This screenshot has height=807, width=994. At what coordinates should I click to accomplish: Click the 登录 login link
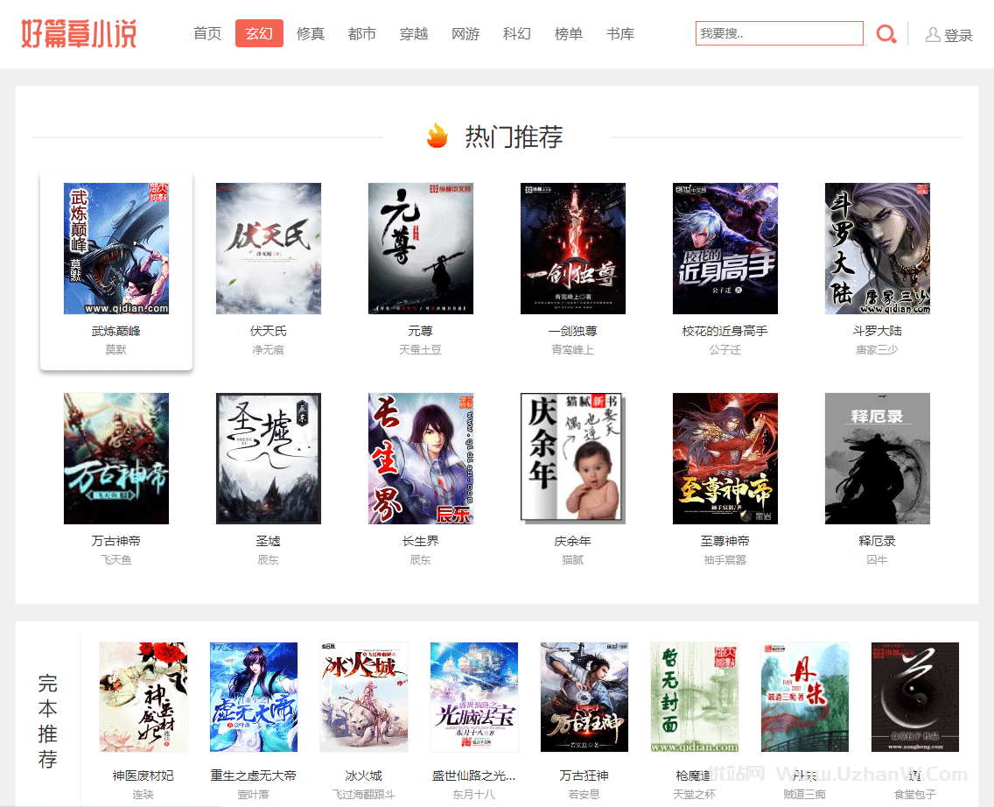point(958,36)
